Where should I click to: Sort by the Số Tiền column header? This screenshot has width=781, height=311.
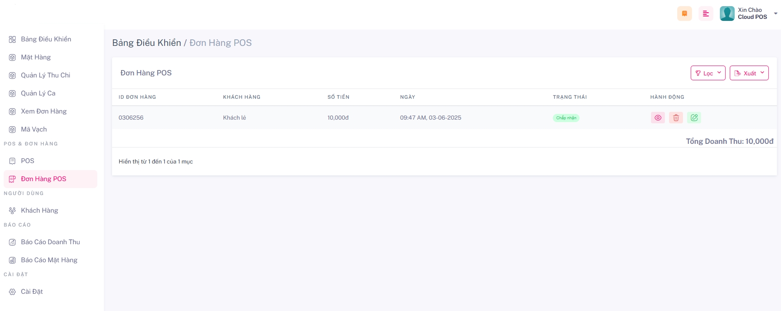(x=338, y=97)
